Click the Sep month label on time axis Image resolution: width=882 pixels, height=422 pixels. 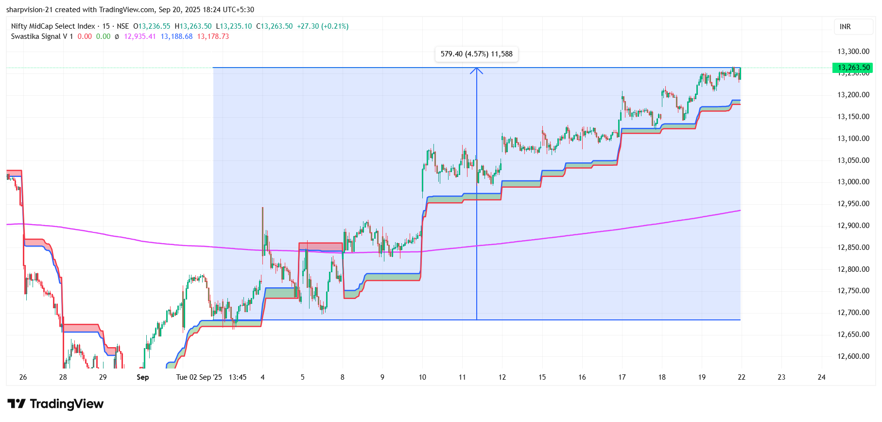click(x=142, y=377)
